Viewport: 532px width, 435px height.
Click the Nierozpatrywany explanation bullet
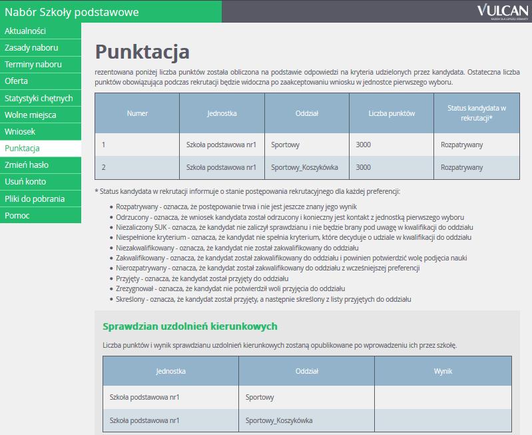(x=268, y=268)
